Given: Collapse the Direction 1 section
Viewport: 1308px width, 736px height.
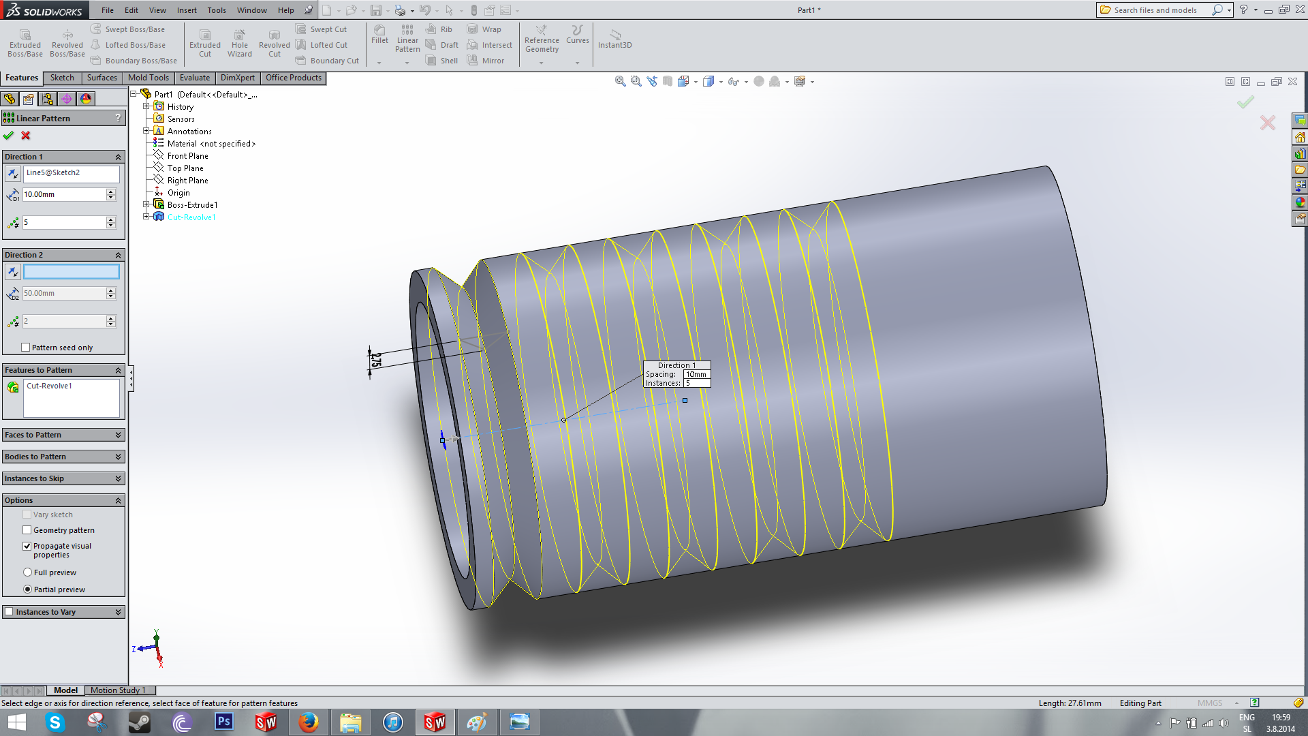Looking at the screenshot, I should (118, 157).
